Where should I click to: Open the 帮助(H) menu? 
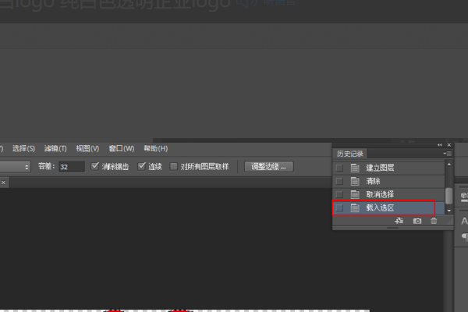155,148
